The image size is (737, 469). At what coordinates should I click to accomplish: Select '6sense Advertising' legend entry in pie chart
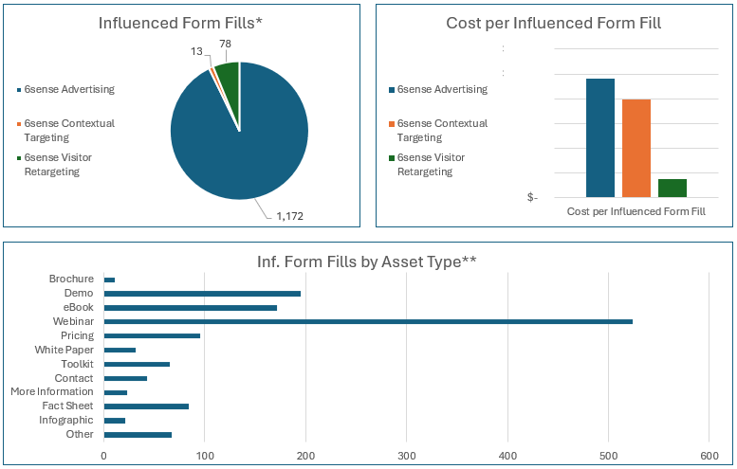click(x=69, y=89)
